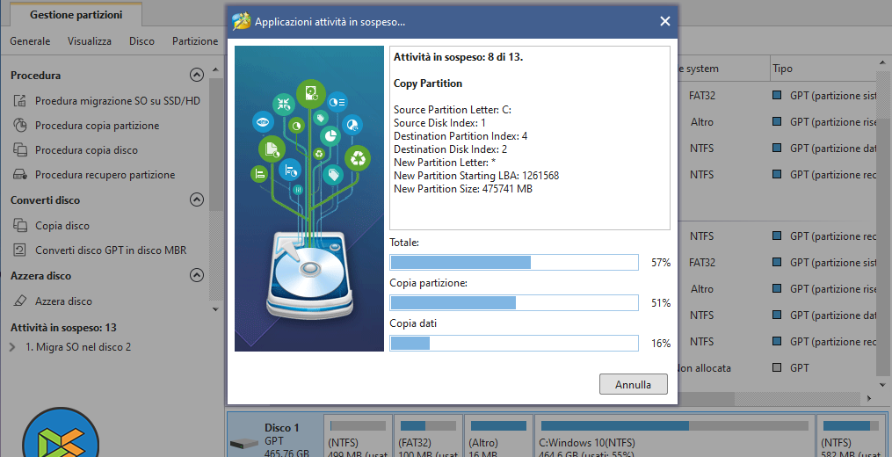Select C:Windows 10(NTFS) partition in disk map
The image size is (892, 457).
pos(674,437)
